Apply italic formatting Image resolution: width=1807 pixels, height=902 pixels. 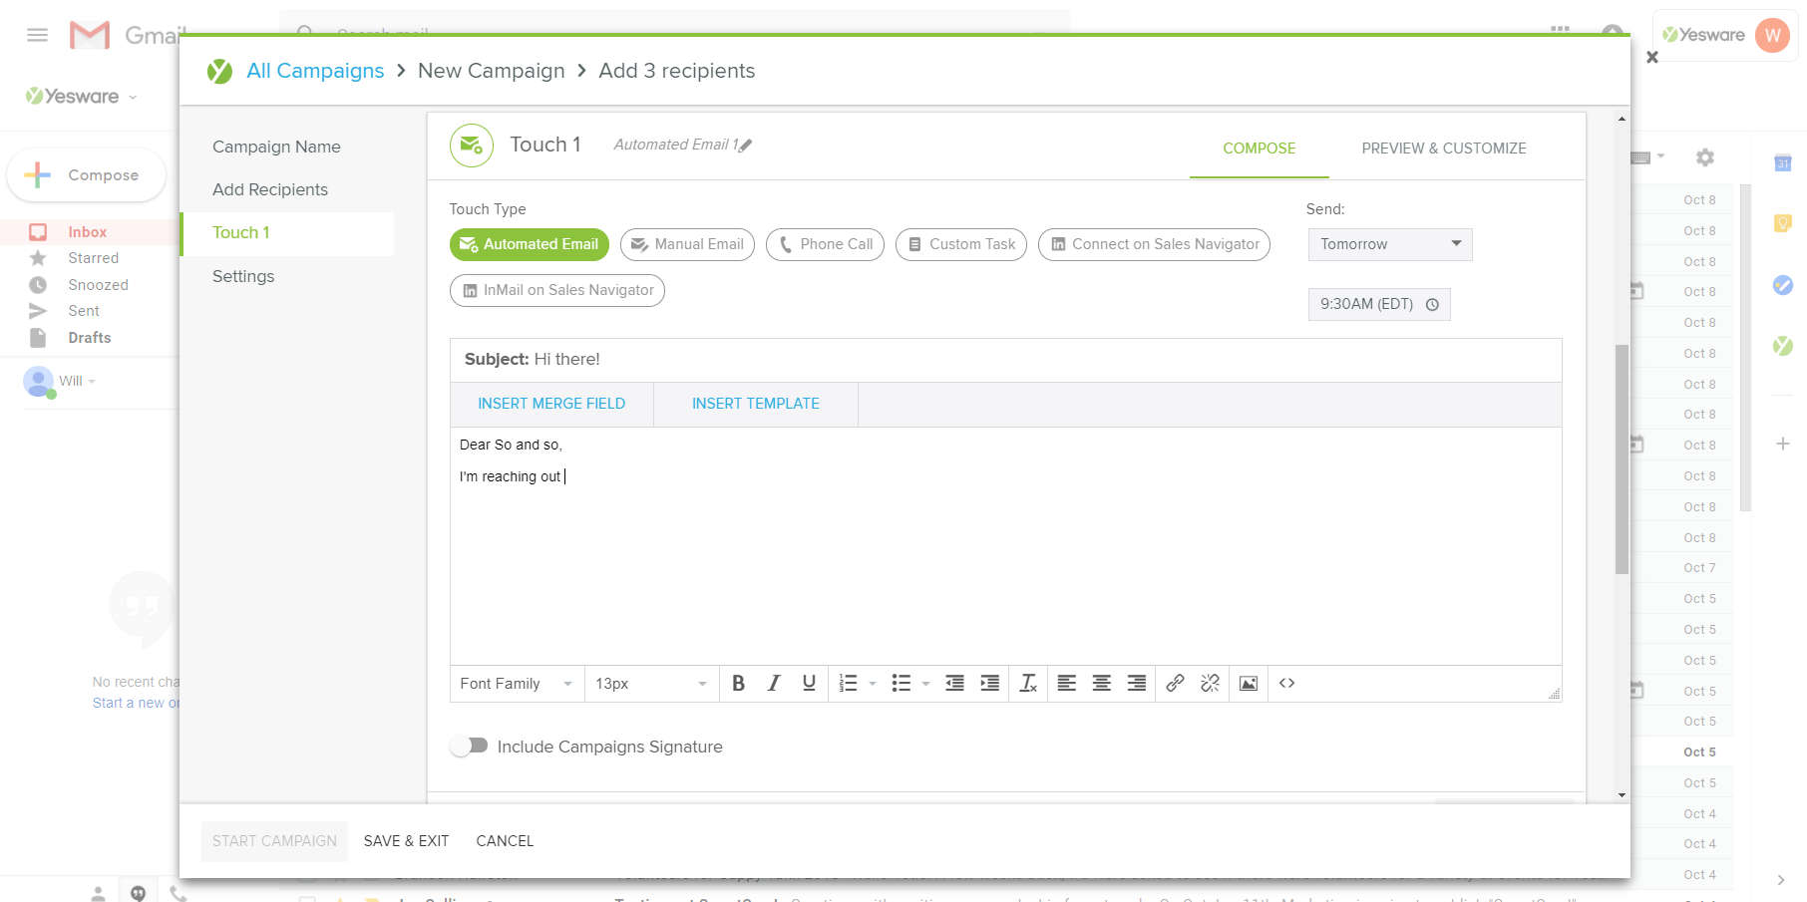774,683
